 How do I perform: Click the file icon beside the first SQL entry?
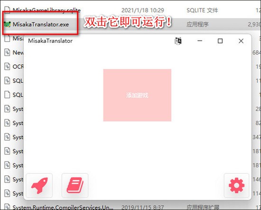7,80
